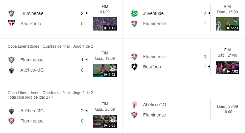Image resolution: width=245 pixels, height=133 pixels.
Task: Open Copa Libertadores Jogo 2 de 2 heading
Action: pos(50,93)
